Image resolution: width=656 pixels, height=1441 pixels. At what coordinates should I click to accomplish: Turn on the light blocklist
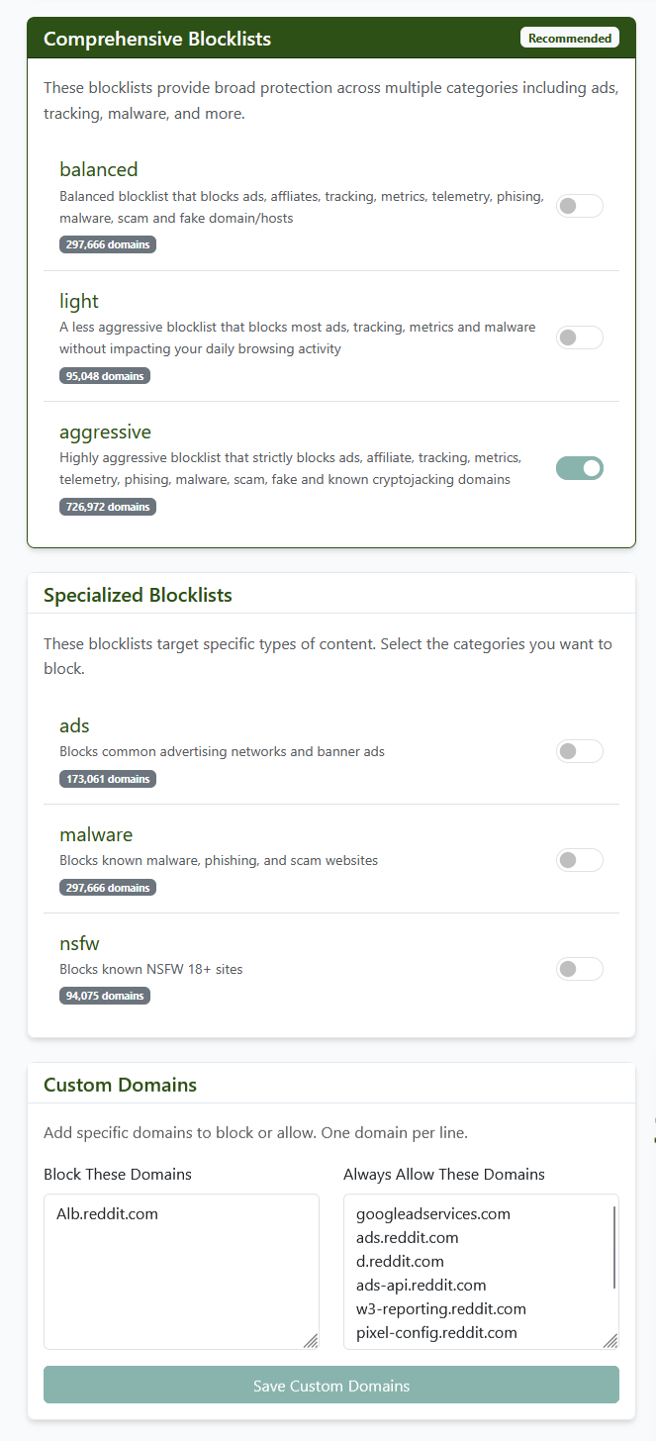coord(579,336)
